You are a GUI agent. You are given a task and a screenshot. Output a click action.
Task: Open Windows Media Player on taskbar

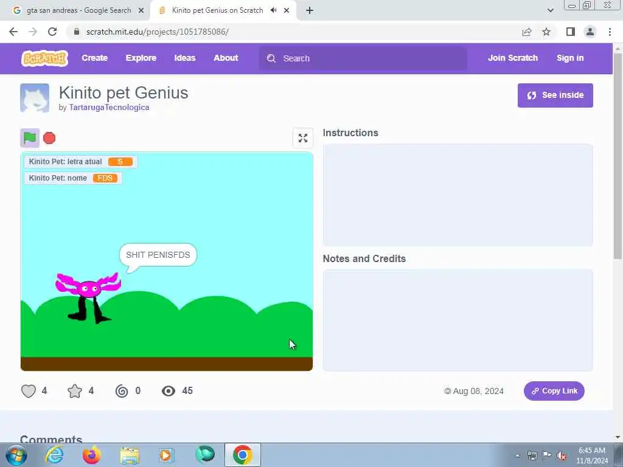pyautogui.click(x=166, y=455)
